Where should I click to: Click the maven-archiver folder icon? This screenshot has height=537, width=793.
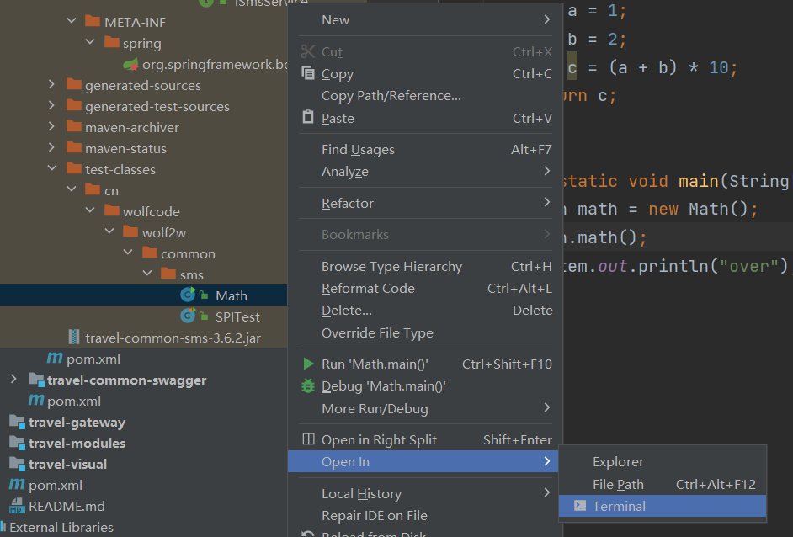[74, 126]
